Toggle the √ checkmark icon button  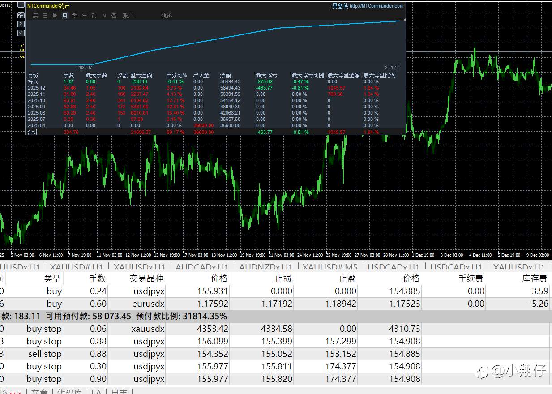coord(21,33)
